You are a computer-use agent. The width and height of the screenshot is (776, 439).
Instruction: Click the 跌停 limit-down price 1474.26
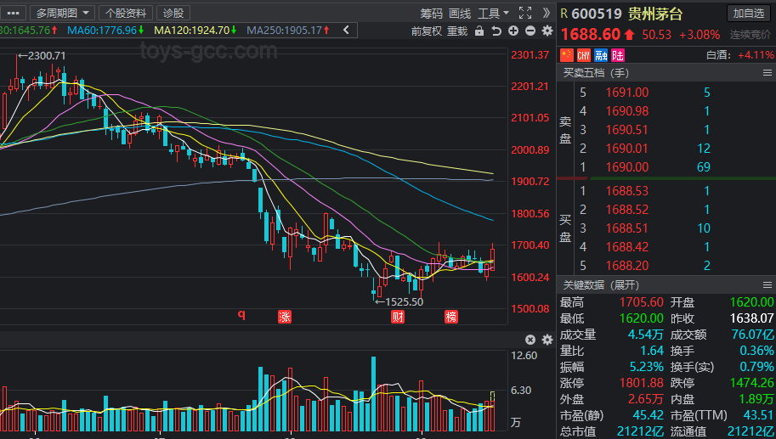click(x=751, y=383)
